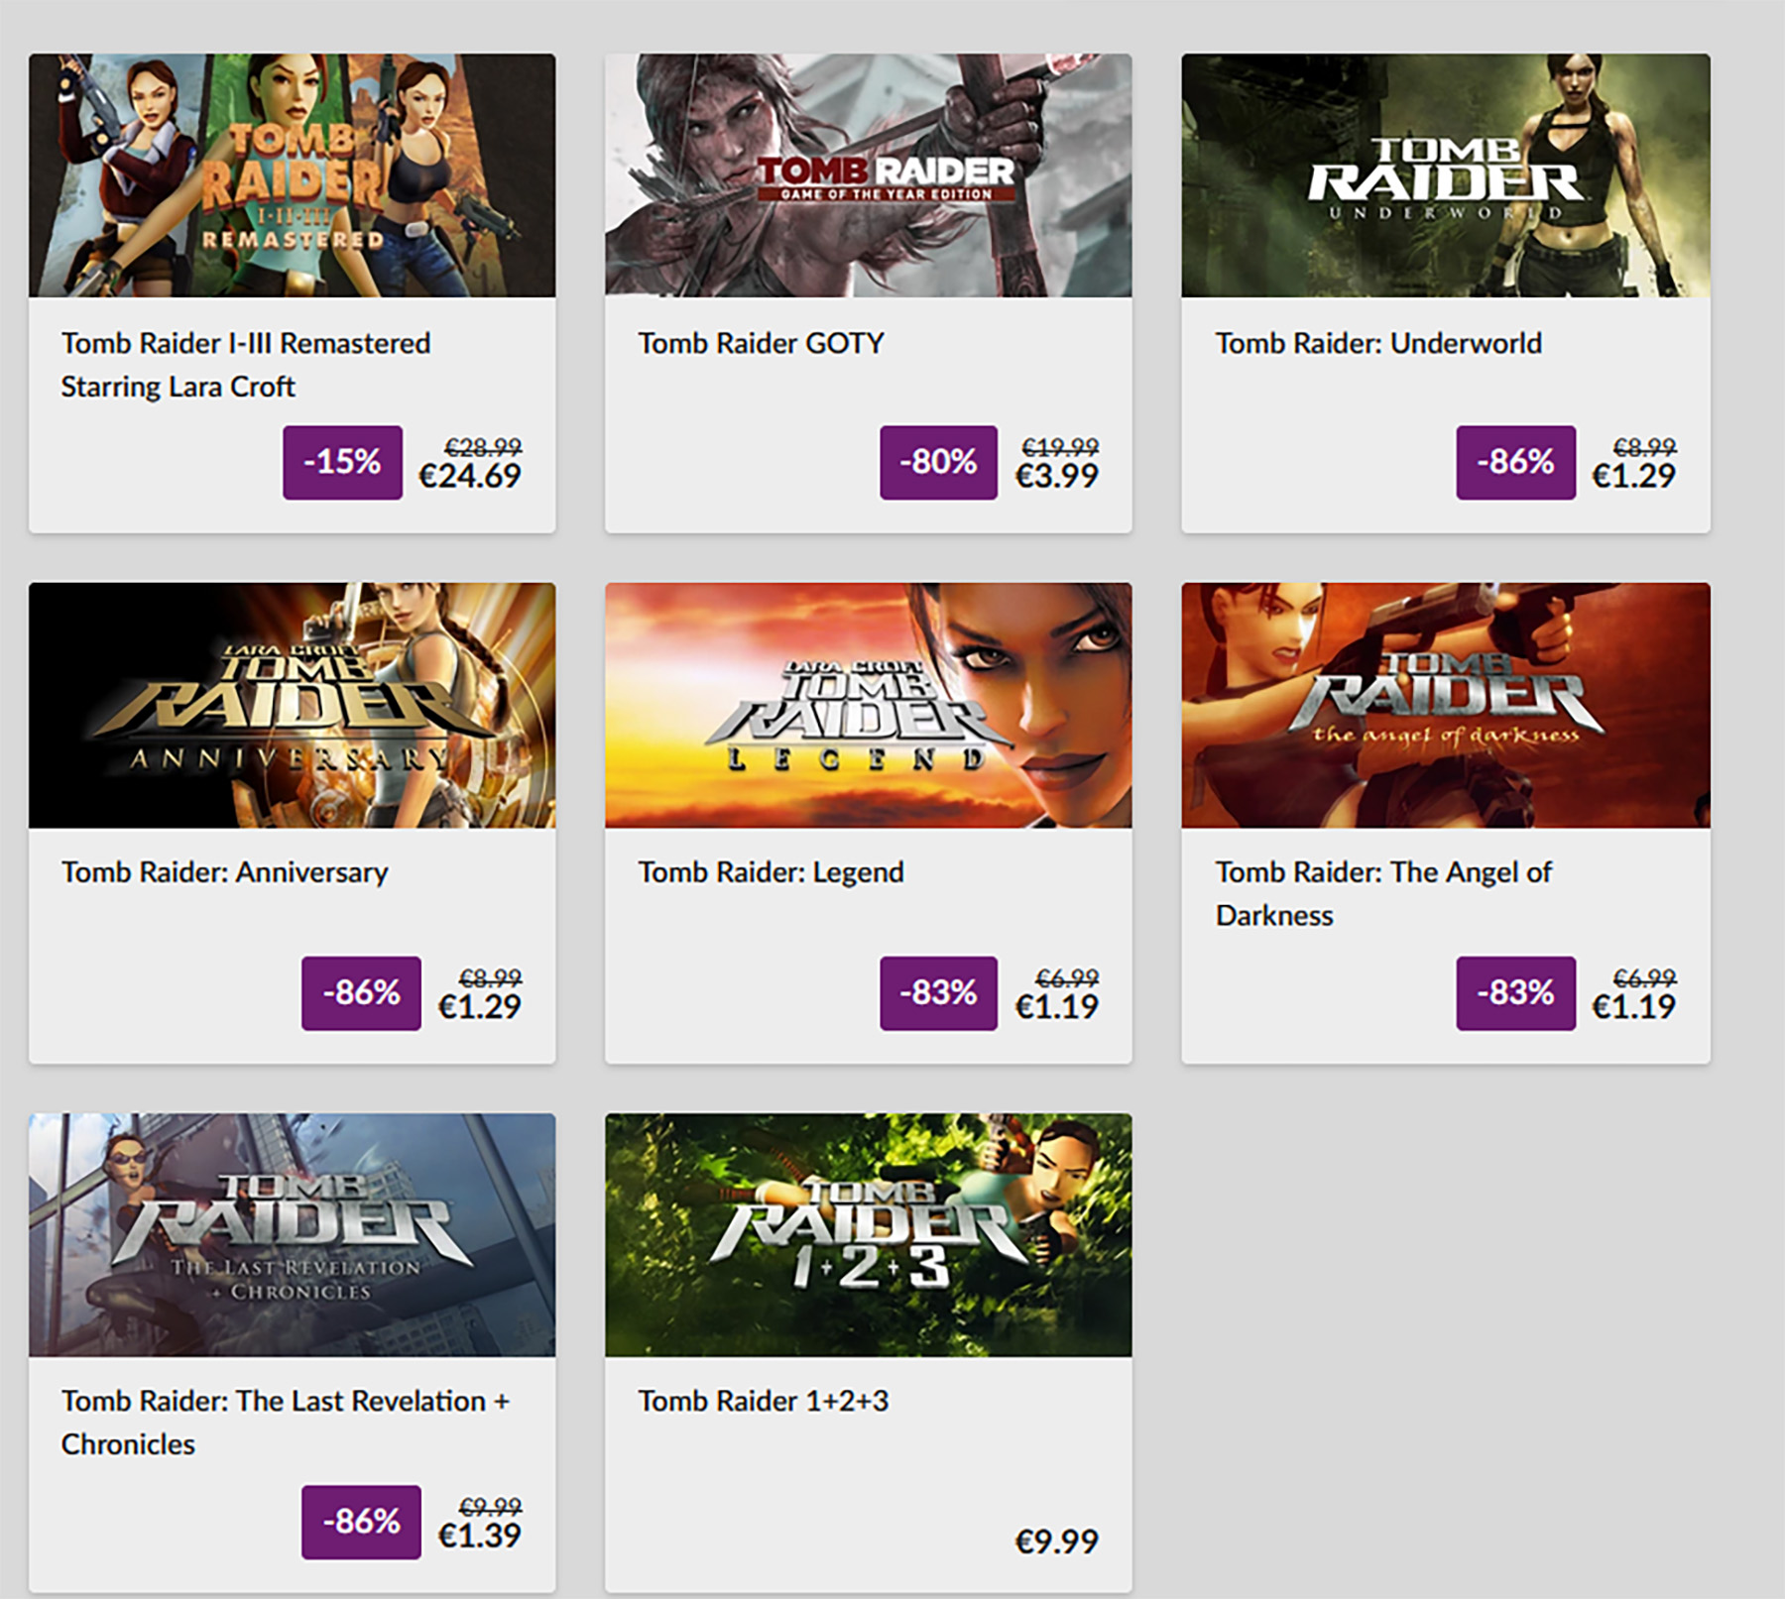Viewport: 1785px width, 1599px height.
Task: Select the Tomb Raider: Anniversary cover image
Action: coord(292,705)
